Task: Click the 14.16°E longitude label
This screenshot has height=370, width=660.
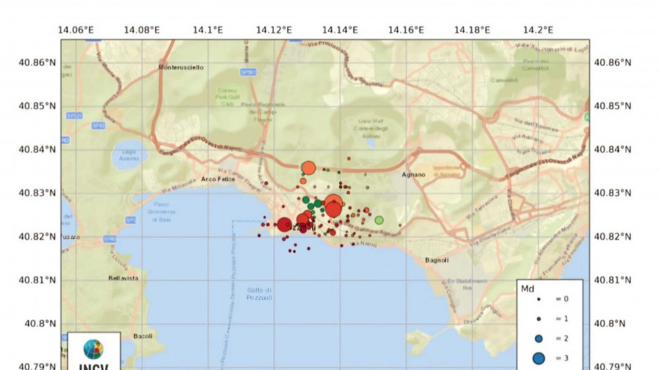Action: coord(406,31)
